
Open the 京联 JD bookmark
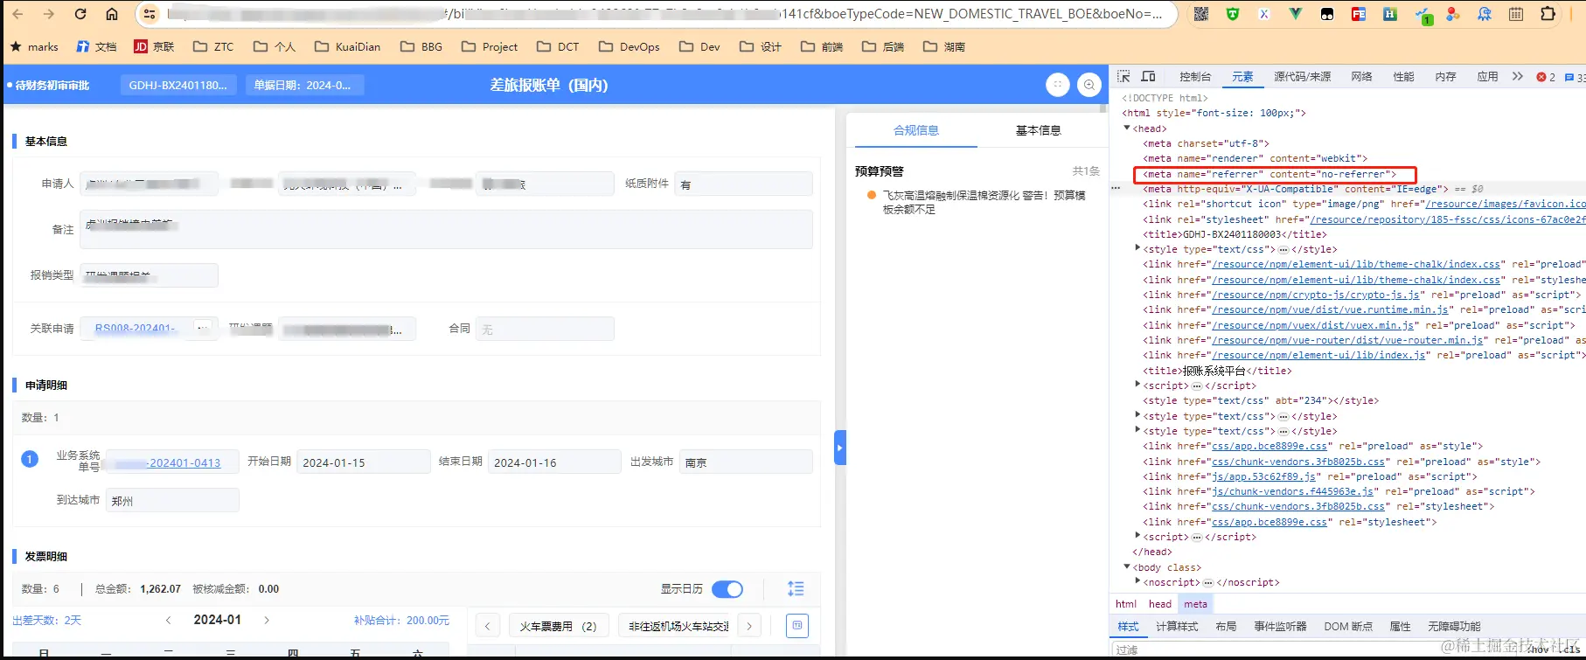pos(154,47)
